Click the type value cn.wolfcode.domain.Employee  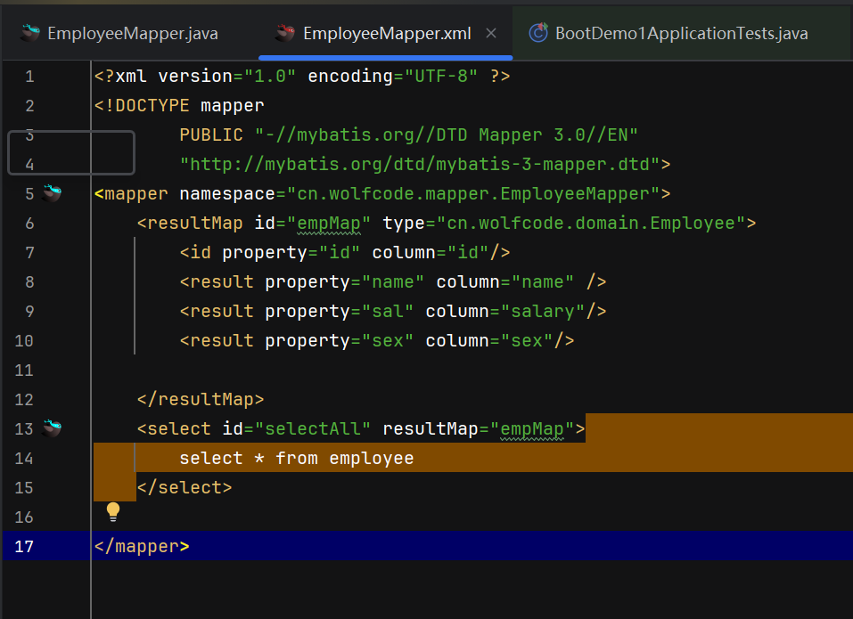tap(591, 223)
